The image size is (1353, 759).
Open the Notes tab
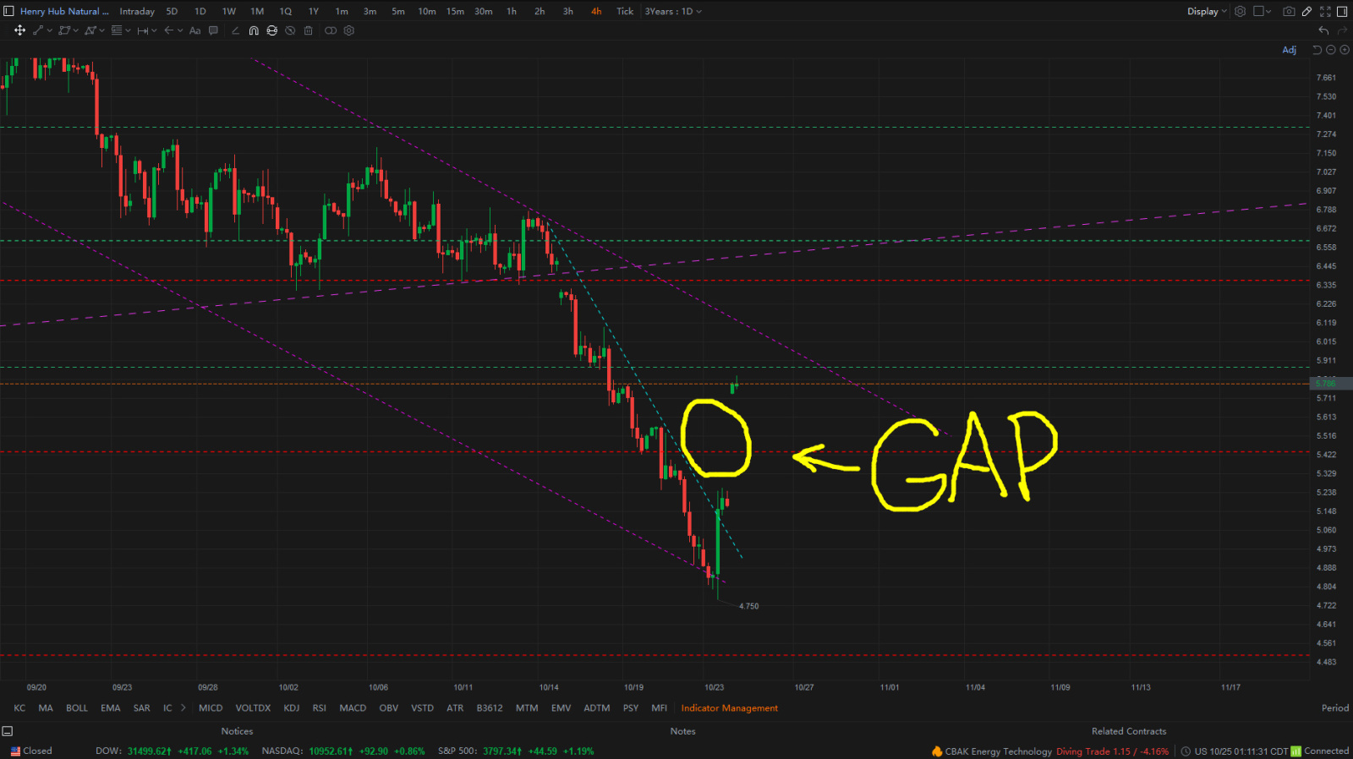pos(682,731)
